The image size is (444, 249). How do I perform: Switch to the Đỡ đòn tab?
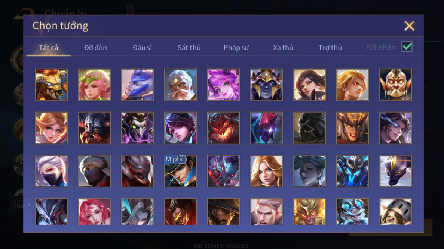pos(95,48)
